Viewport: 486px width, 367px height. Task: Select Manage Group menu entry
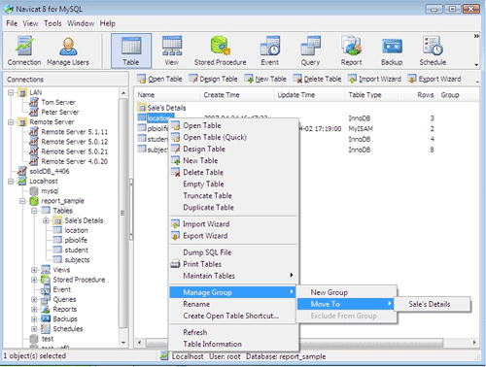[x=233, y=292]
